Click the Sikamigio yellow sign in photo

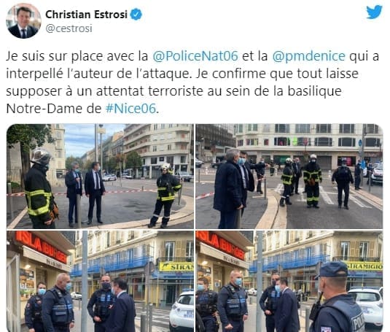point(364,266)
